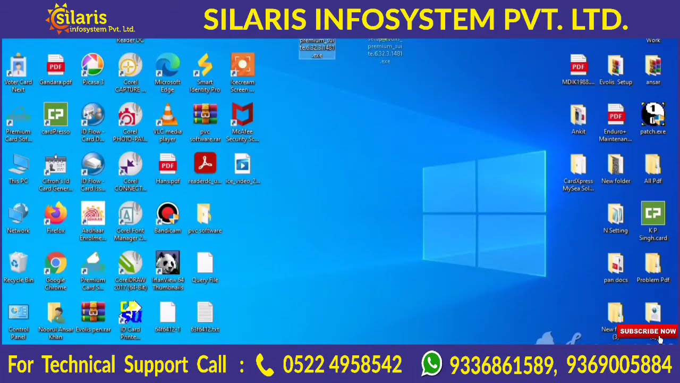
Task: Open ID Card Printer icon
Action: coord(130,320)
